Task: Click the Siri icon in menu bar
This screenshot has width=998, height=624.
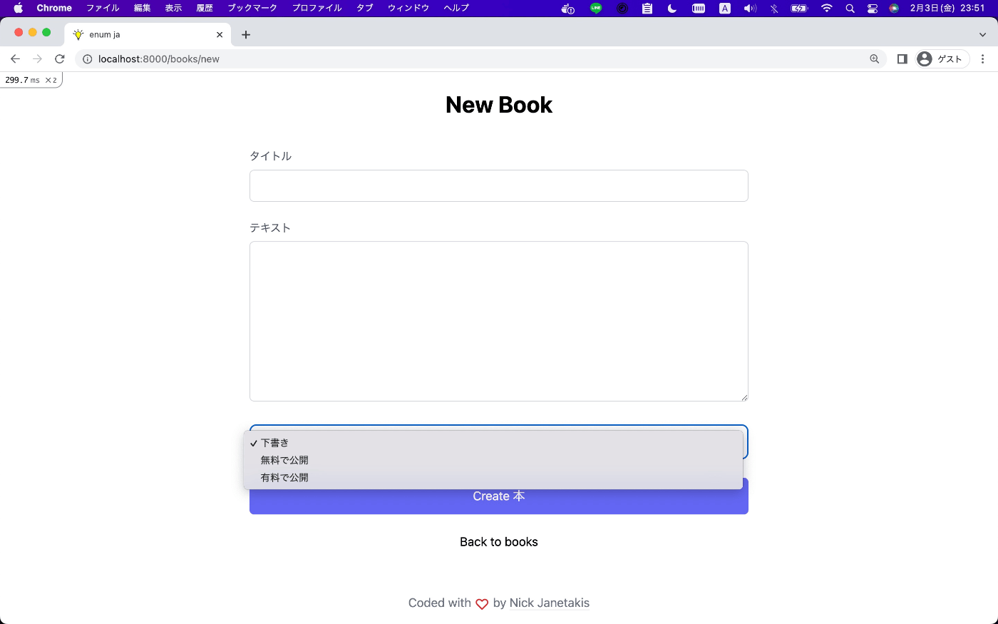Action: pyautogui.click(x=894, y=9)
